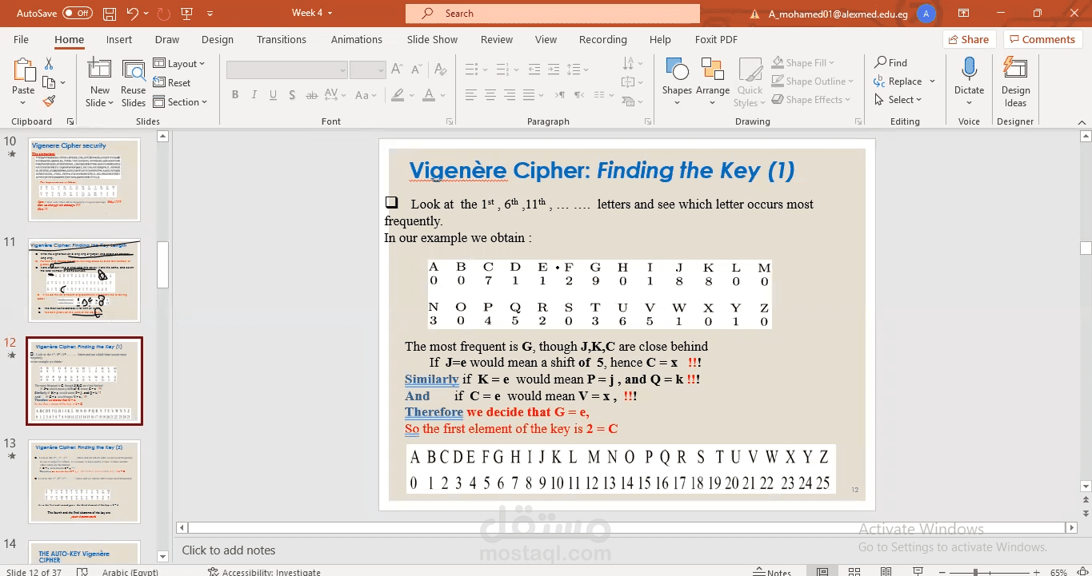Insert a New Slide icon
The width and height of the screenshot is (1092, 576).
[x=100, y=70]
